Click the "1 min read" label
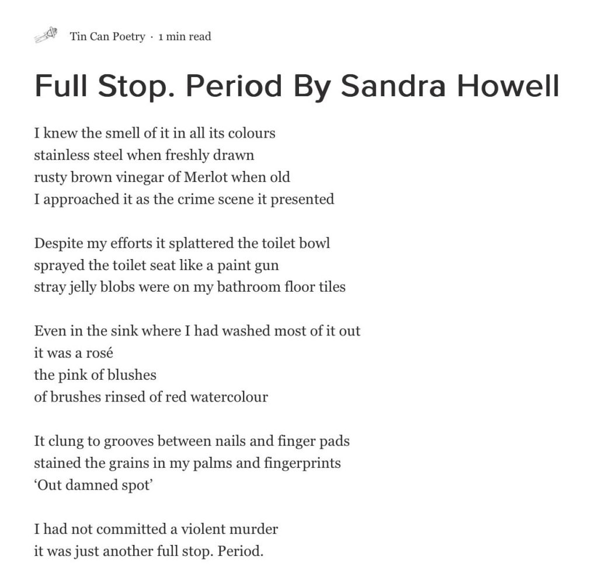598x577 pixels. [185, 37]
